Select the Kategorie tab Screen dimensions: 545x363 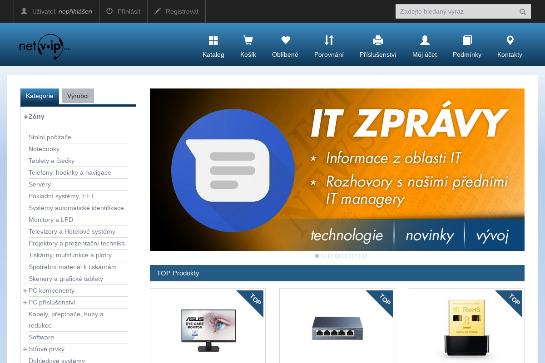pyautogui.click(x=40, y=96)
